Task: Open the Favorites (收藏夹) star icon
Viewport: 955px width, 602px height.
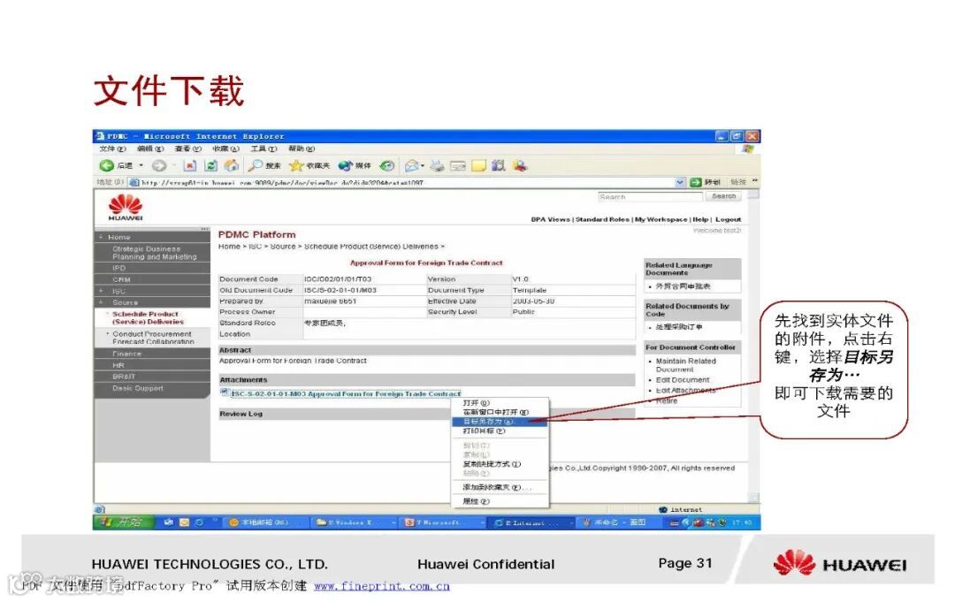Action: pos(296,165)
